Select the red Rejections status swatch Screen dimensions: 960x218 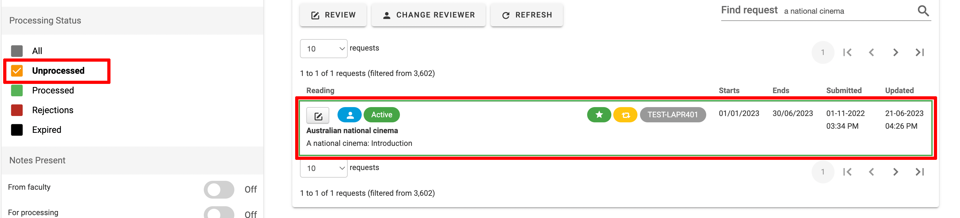coord(17,110)
